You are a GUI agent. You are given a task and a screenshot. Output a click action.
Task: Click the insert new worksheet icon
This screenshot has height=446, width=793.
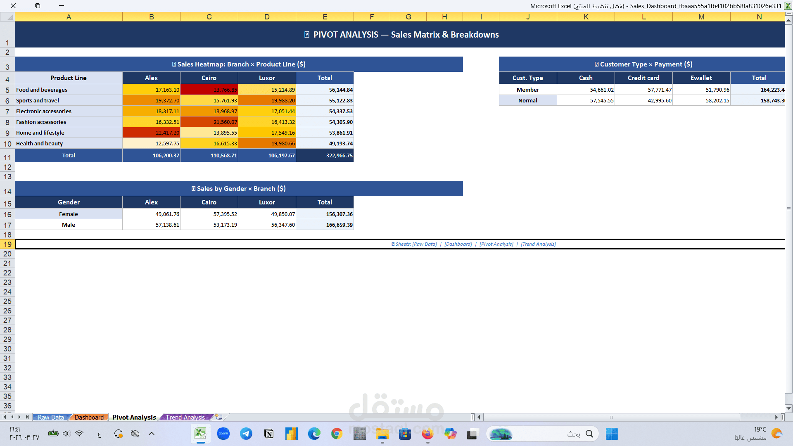tap(219, 417)
